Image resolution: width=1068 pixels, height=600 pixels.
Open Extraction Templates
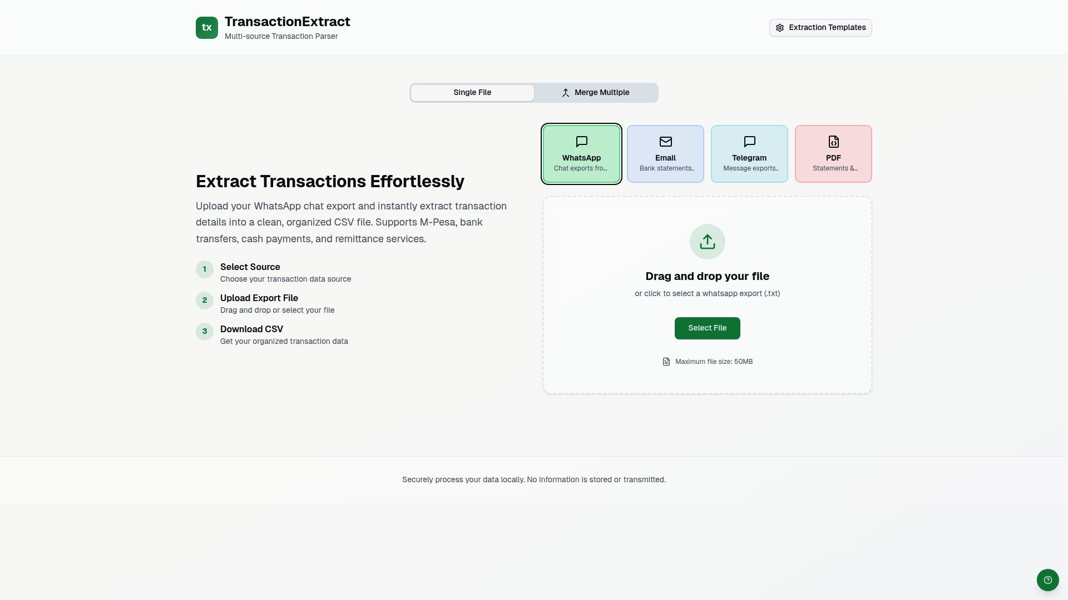click(x=820, y=27)
